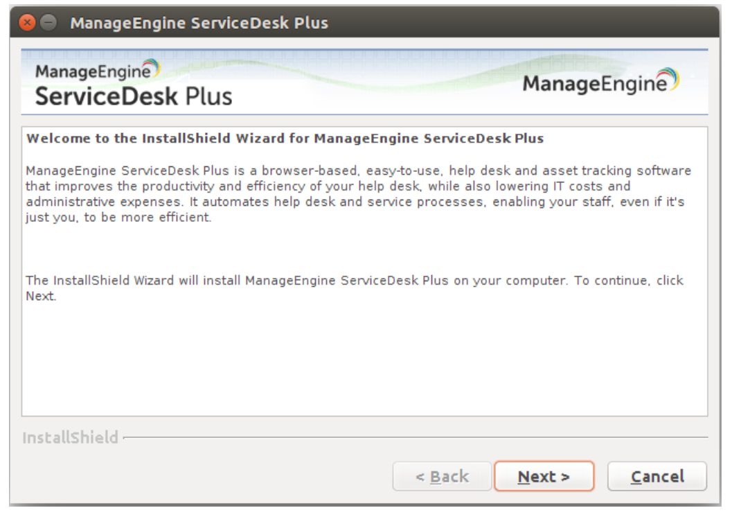Click the blank area left of Back button
This screenshot has width=741, height=517.
(208, 477)
